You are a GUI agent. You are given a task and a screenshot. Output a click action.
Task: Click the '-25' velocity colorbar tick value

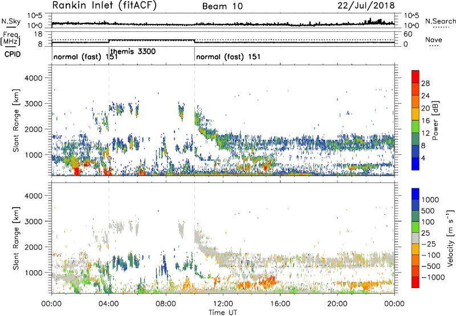pyautogui.click(x=429, y=244)
